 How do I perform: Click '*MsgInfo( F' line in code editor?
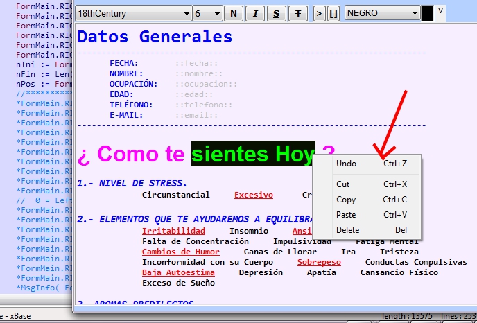click(x=44, y=288)
